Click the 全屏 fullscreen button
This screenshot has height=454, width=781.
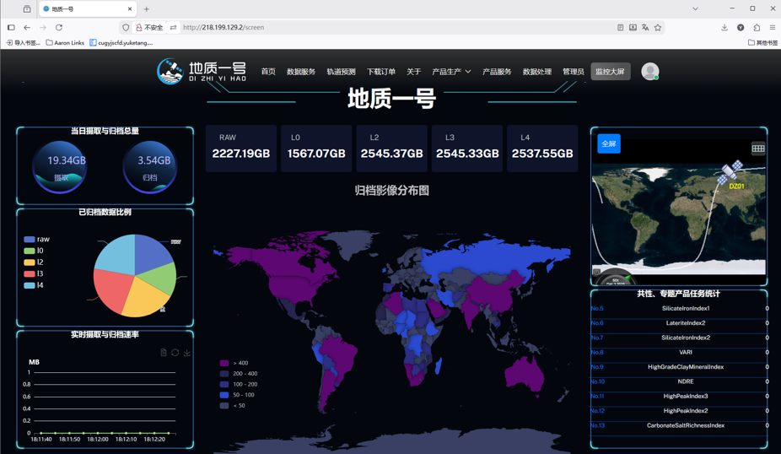(x=609, y=143)
